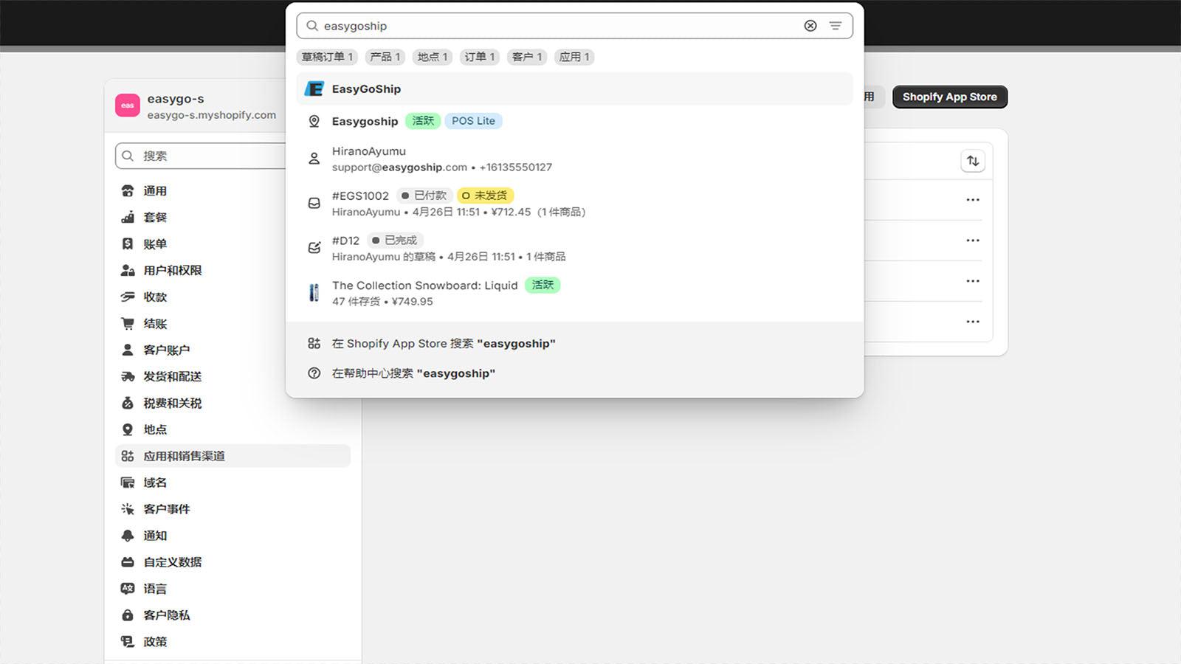This screenshot has height=664, width=1181.
Task: Click the EasyGoShip app logo in search results
Action: pyautogui.click(x=314, y=89)
